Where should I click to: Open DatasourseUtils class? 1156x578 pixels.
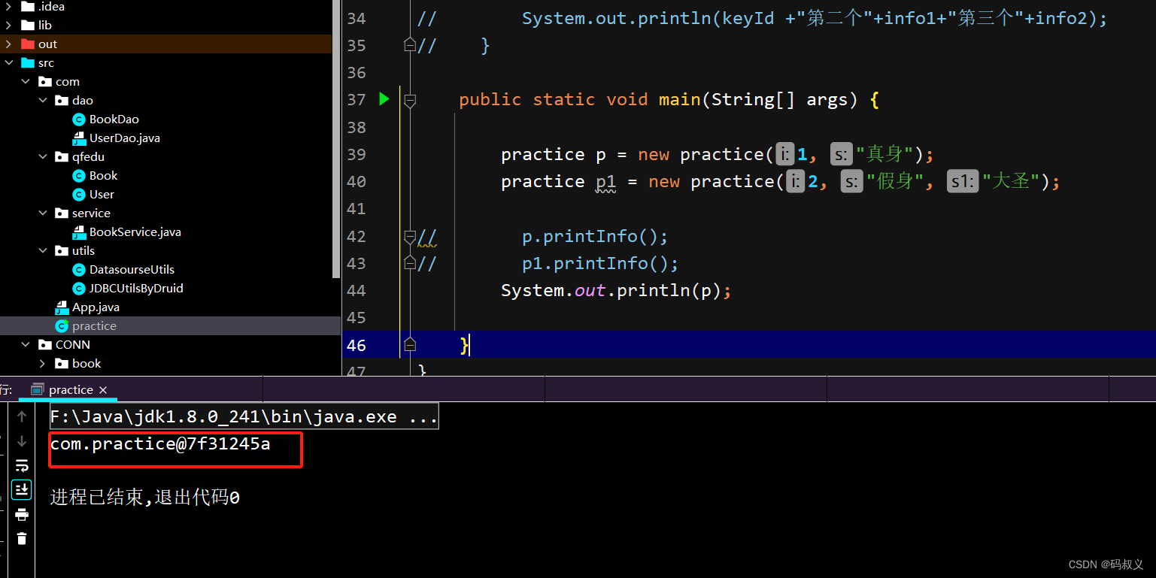132,270
